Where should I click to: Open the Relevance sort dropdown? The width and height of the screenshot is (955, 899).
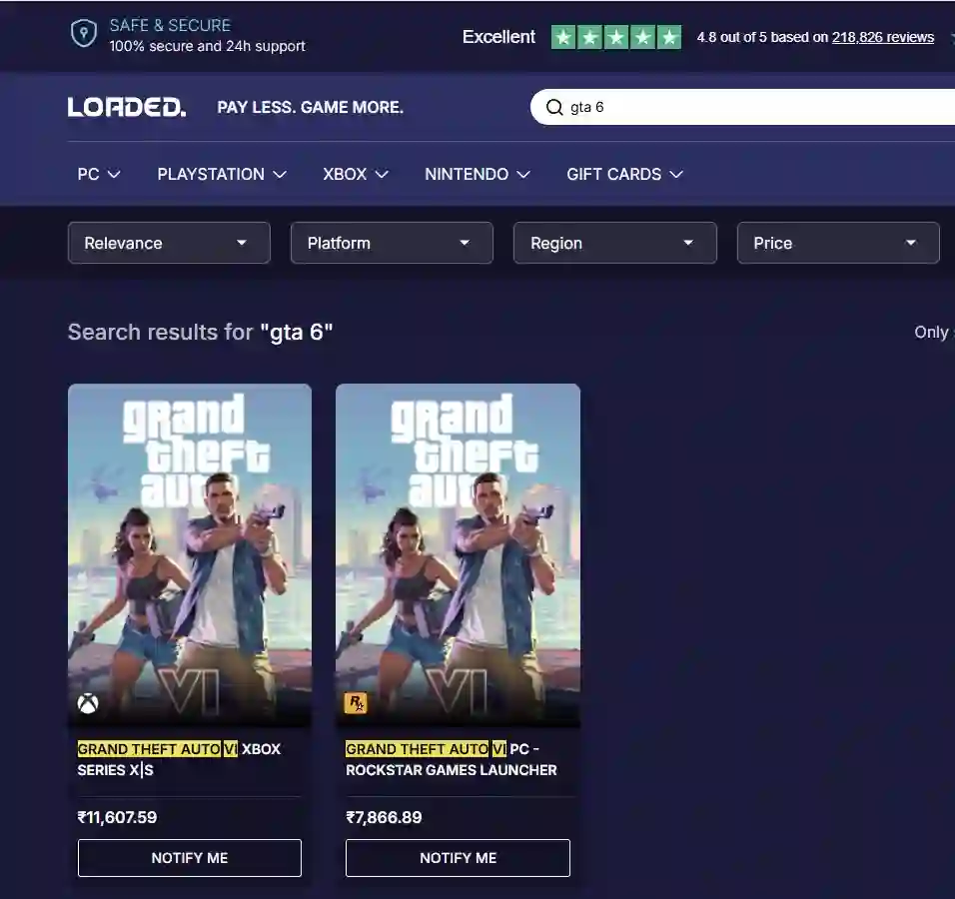pos(169,243)
